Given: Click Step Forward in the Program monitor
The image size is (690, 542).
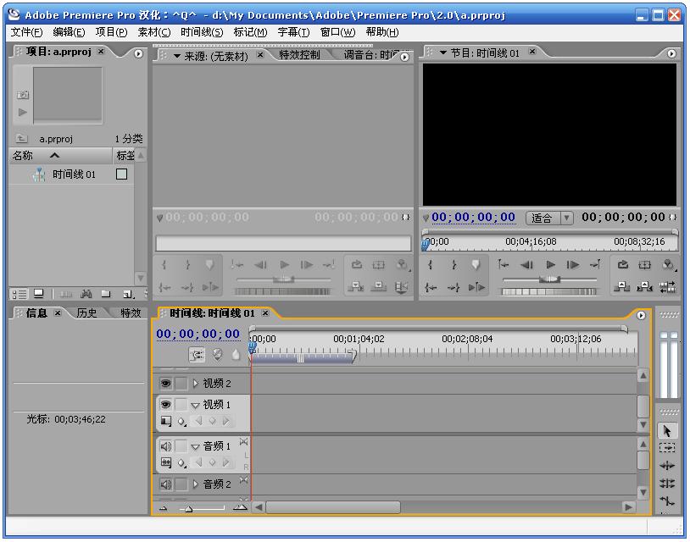Looking at the screenshot, I should pos(572,264).
